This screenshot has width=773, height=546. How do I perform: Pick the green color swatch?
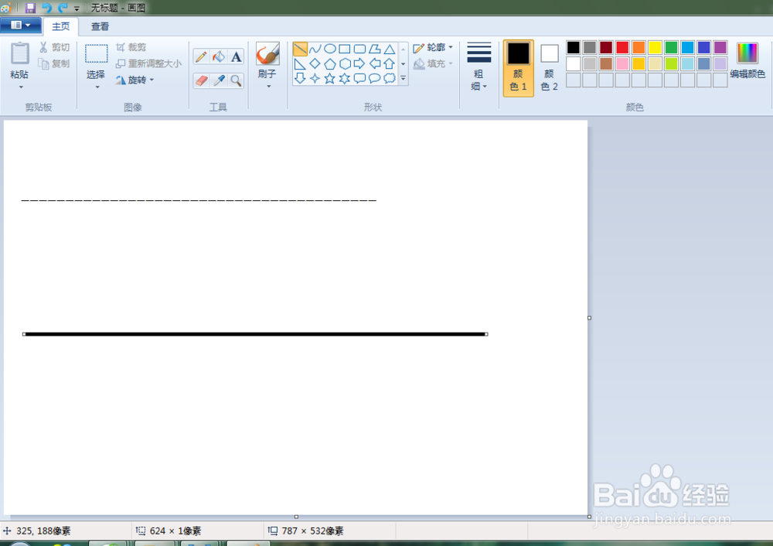click(671, 47)
